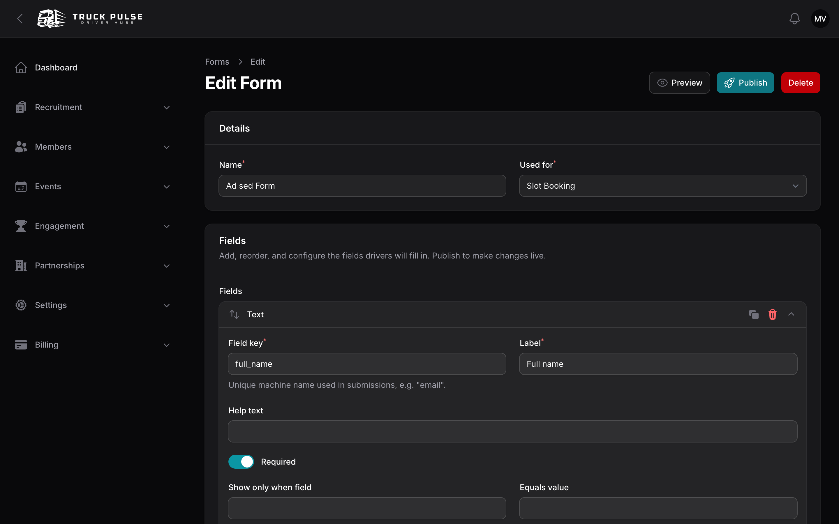
Task: Click the rocket icon on Publish
Action: click(x=729, y=83)
